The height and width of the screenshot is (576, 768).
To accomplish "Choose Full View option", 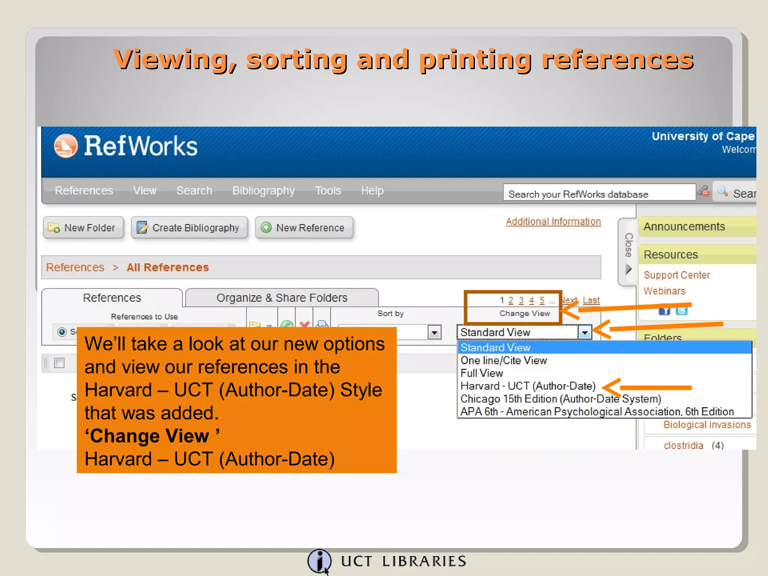I will pyautogui.click(x=604, y=373).
